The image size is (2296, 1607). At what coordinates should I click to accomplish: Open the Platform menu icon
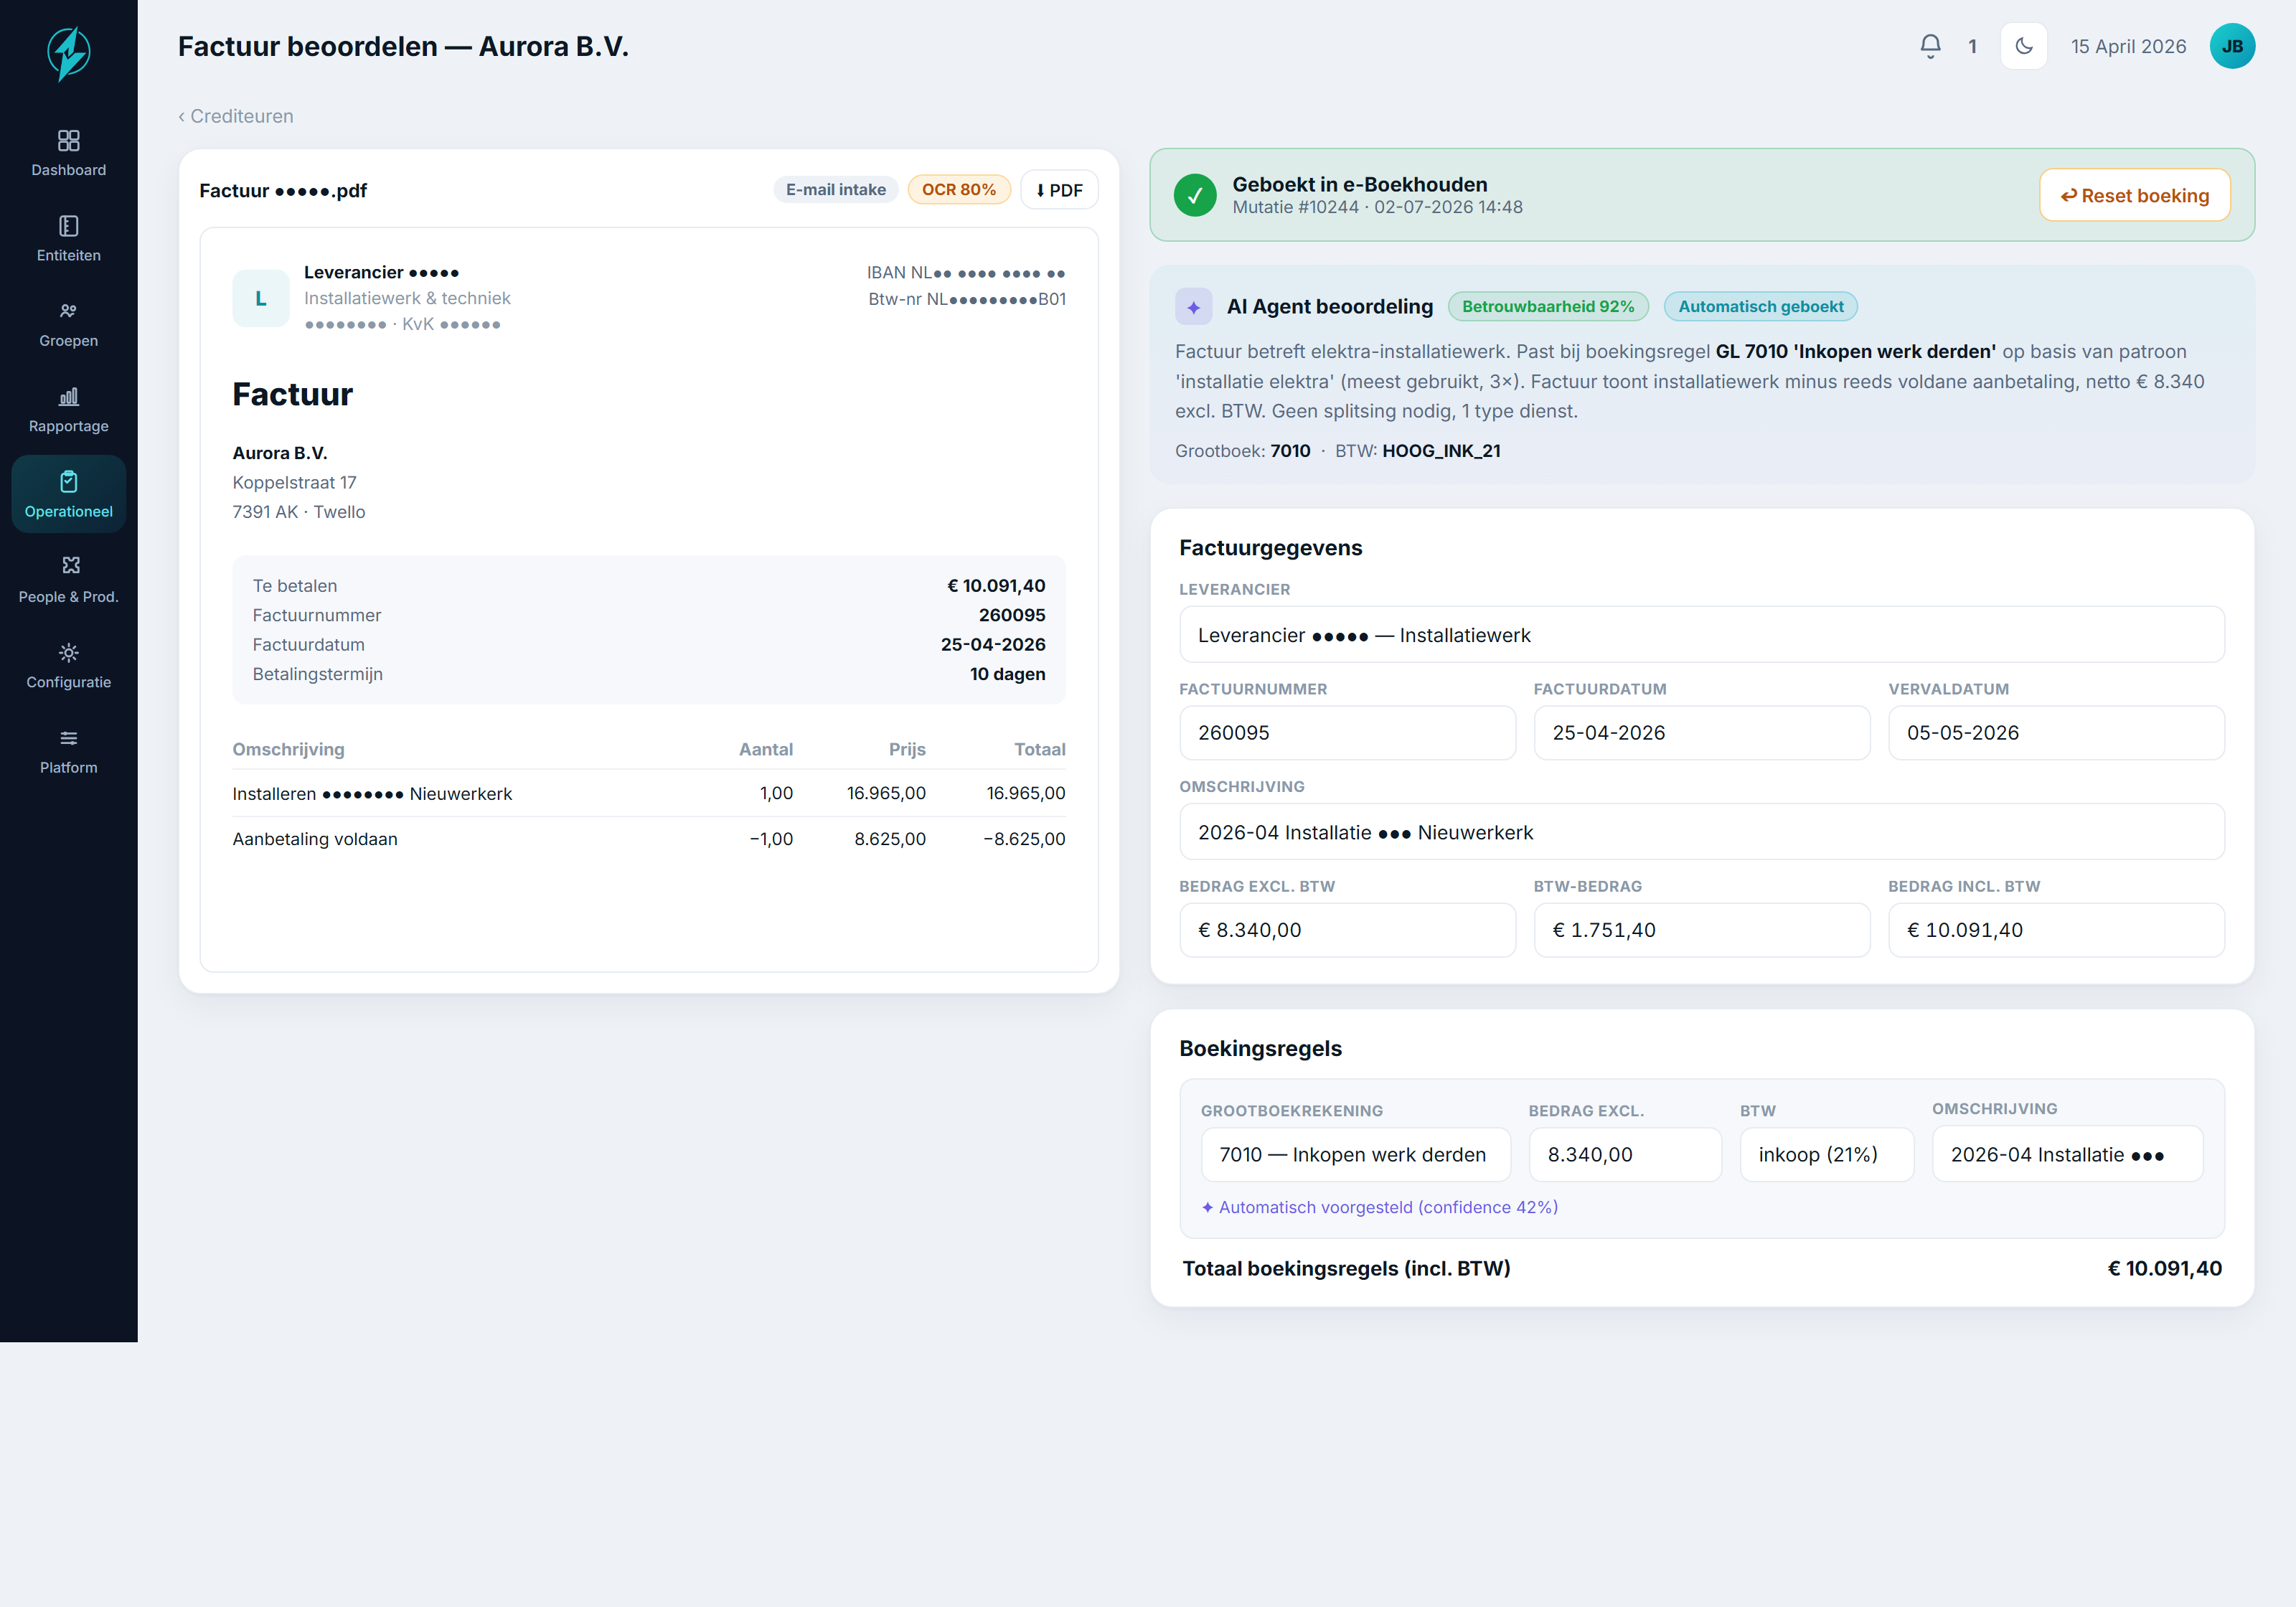(68, 738)
